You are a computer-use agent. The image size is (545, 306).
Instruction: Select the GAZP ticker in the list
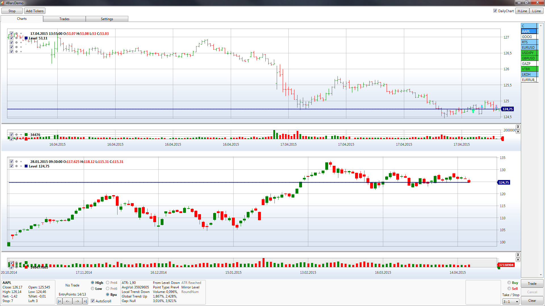529,64
